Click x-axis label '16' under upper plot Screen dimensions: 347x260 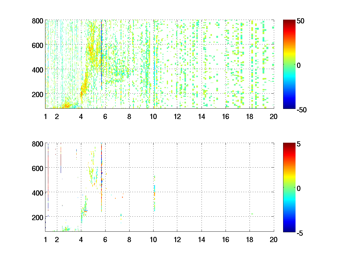(226, 116)
